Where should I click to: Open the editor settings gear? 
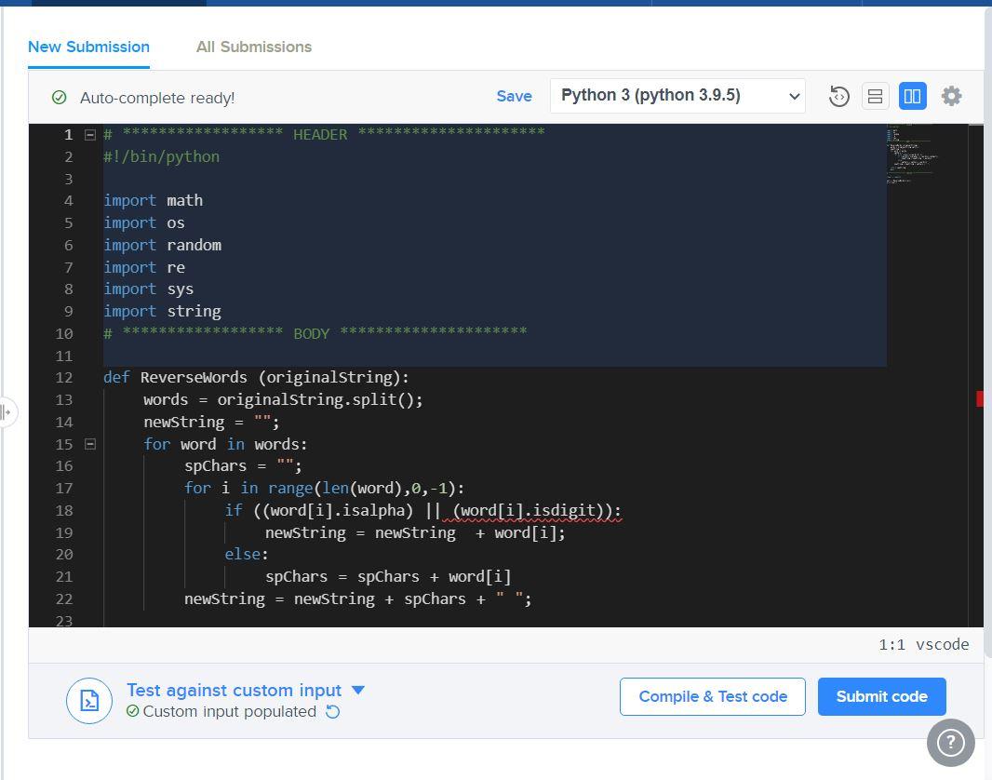pyautogui.click(x=951, y=96)
